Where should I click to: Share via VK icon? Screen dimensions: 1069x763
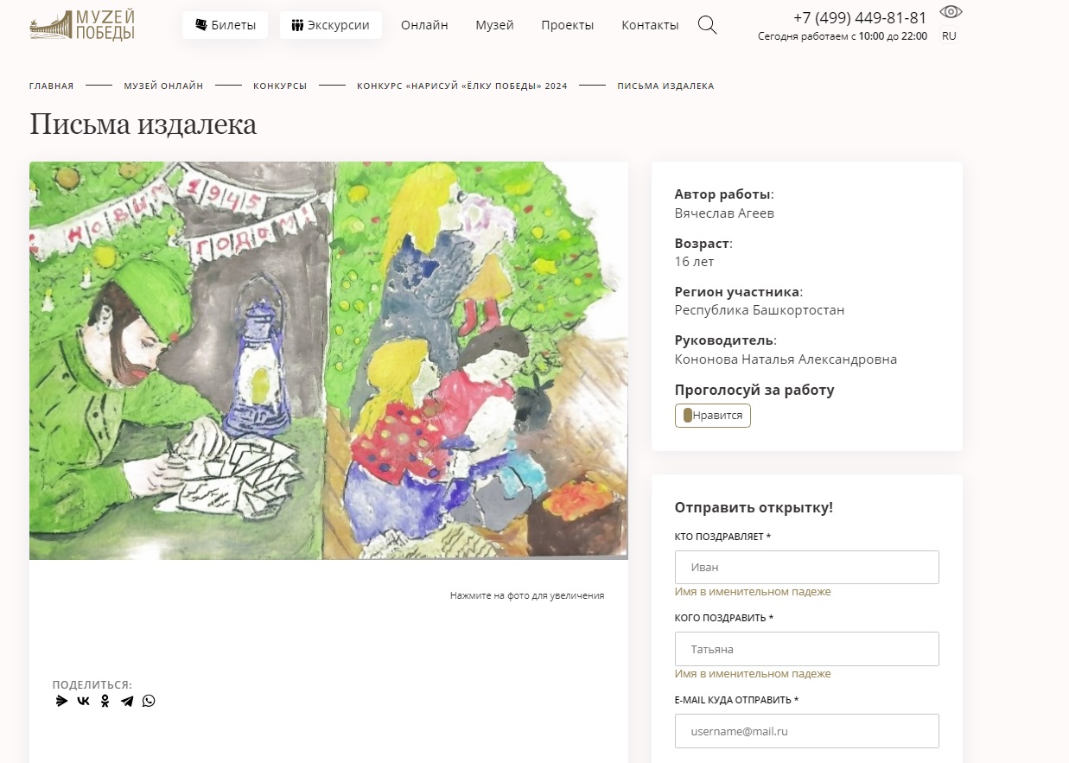(x=84, y=701)
